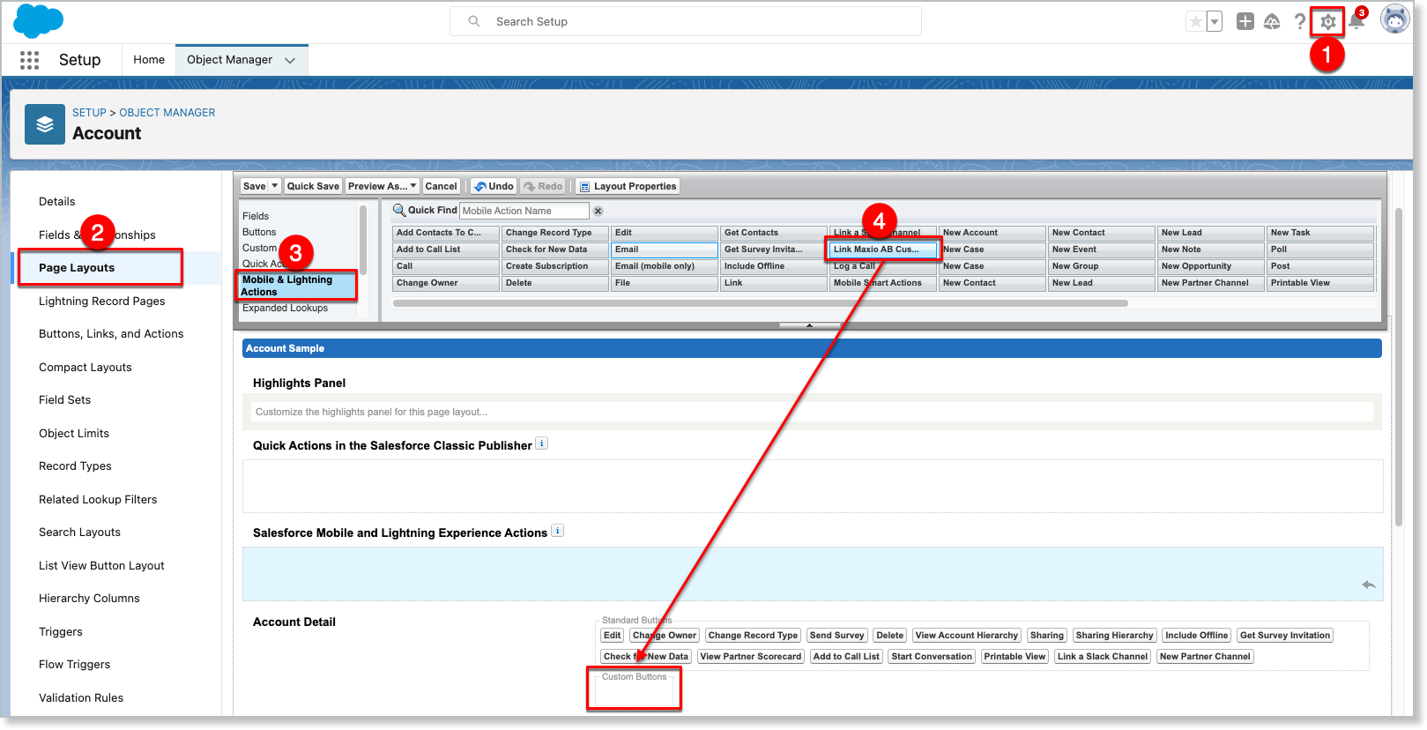Click inside the Search Setup field
The width and height of the screenshot is (1427, 730).
686,21
